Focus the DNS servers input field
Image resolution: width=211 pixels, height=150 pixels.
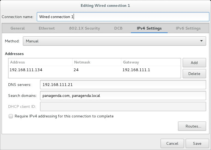coord(123,85)
